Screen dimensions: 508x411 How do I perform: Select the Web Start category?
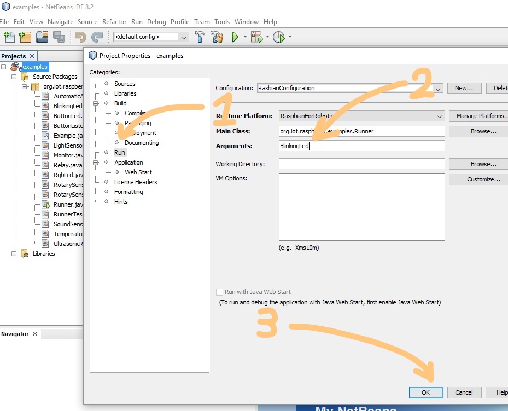point(138,172)
